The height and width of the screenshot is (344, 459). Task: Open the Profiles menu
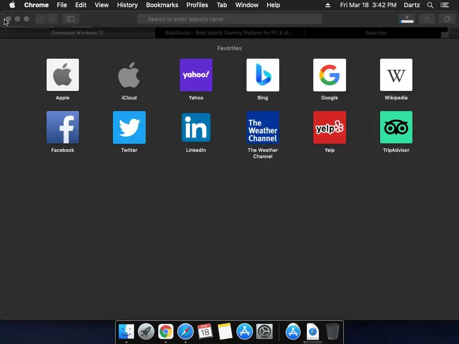click(197, 5)
